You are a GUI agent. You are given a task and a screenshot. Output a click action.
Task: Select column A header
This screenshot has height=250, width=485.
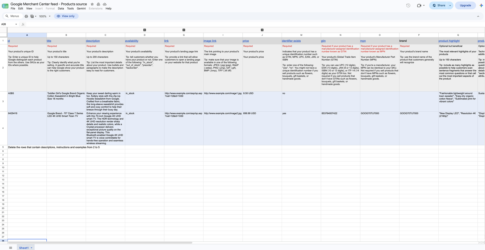tap(27, 35)
